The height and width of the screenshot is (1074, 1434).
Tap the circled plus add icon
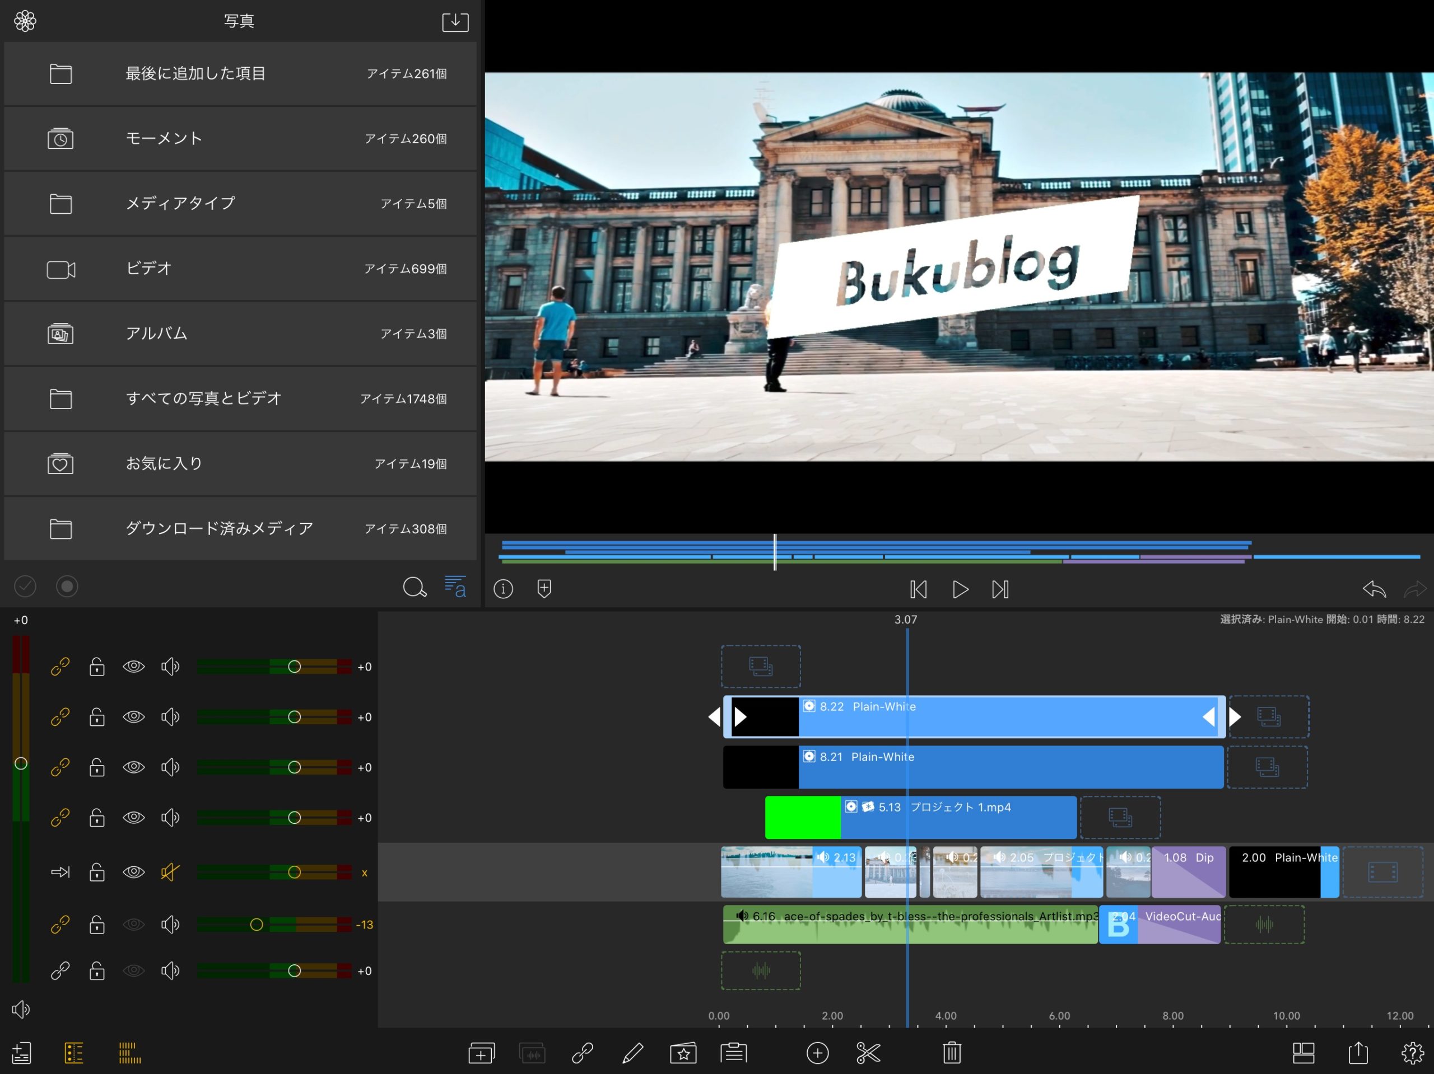pos(817,1053)
